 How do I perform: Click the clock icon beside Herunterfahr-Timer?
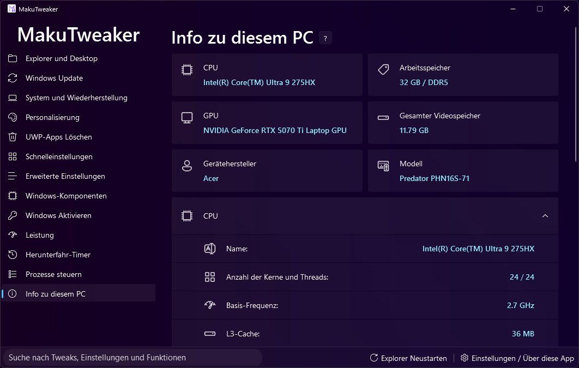point(13,254)
